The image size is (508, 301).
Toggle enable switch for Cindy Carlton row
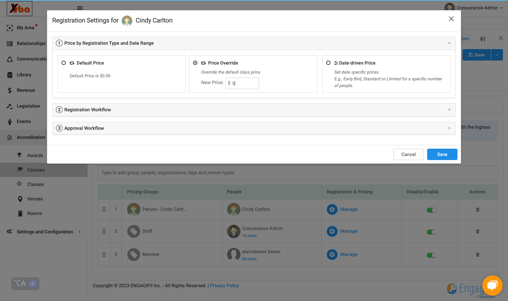(x=432, y=210)
